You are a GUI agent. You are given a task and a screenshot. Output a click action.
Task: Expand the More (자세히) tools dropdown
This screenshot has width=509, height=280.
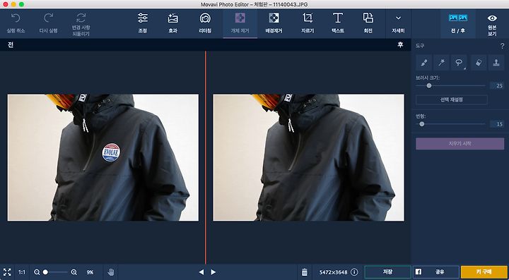pyautogui.click(x=398, y=23)
